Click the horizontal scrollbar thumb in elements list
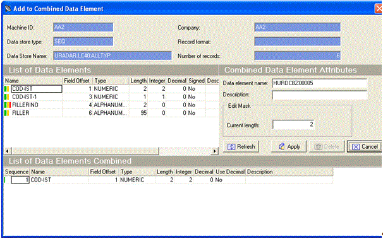Viewport: 383px width, 239px height. coord(85,151)
